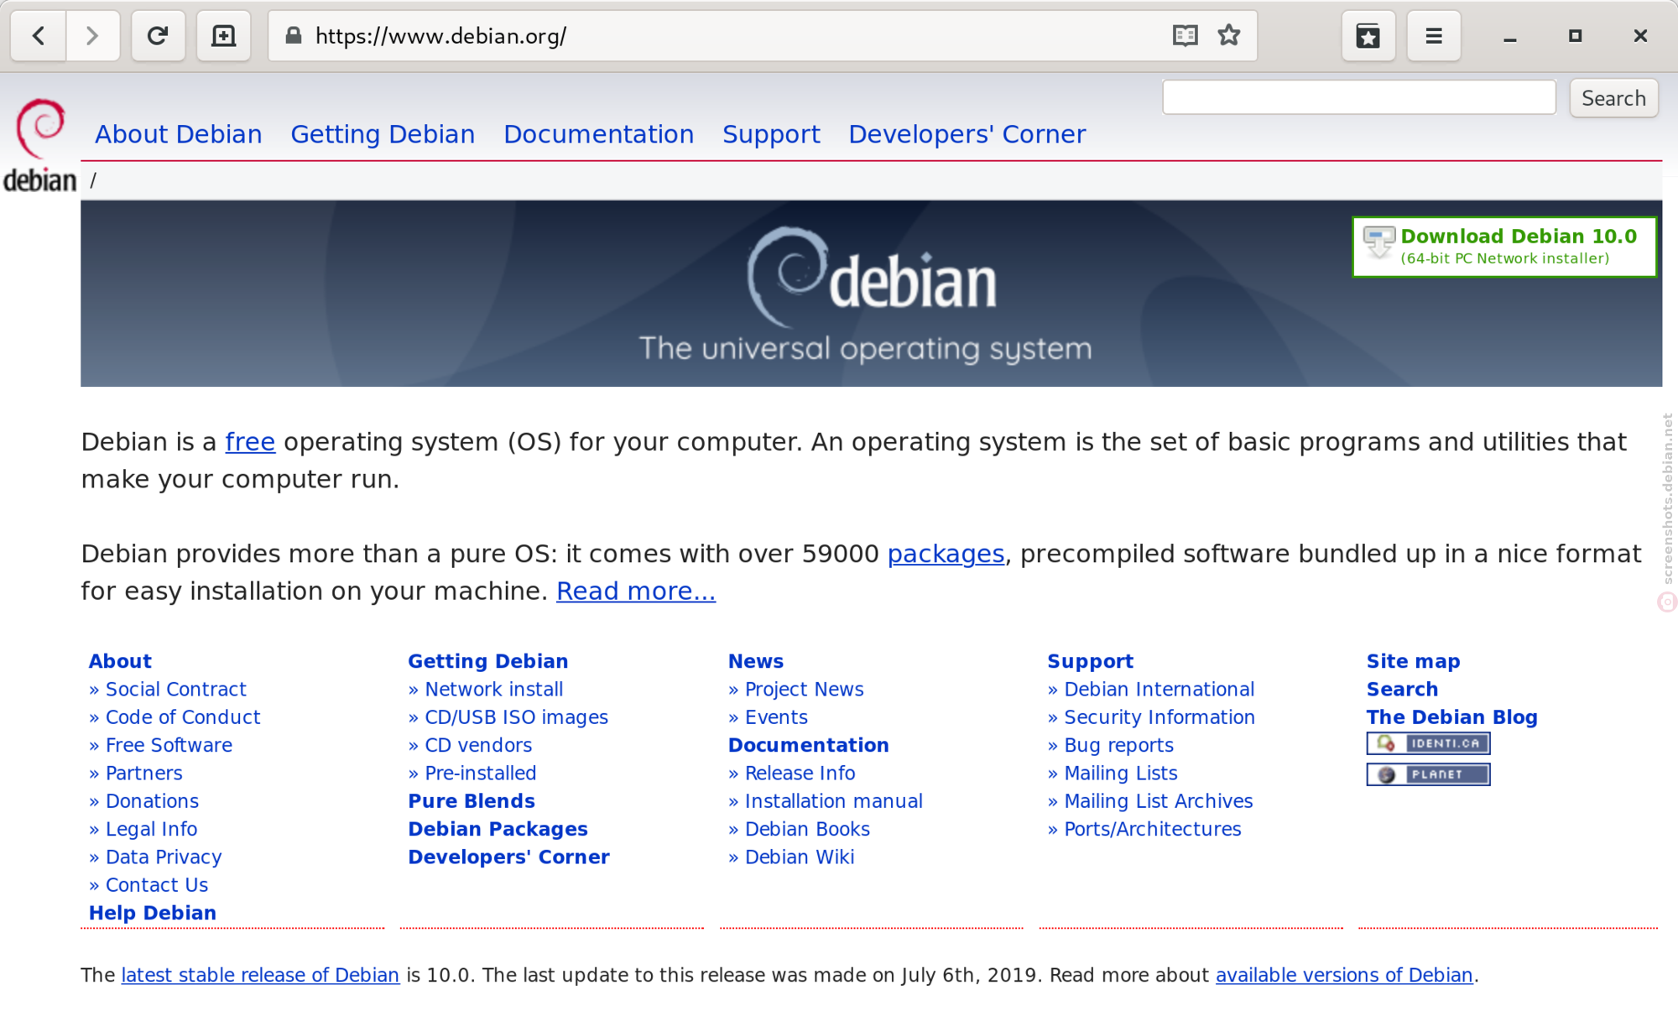
Task: Open the About heading link
Action: (x=120, y=661)
